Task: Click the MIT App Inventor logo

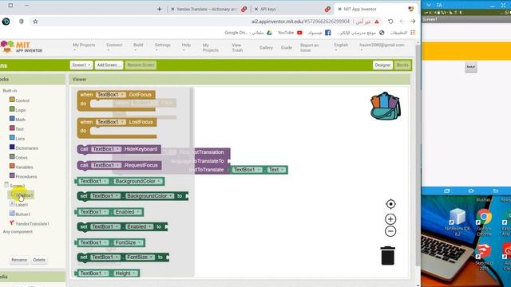Action: (x=22, y=47)
